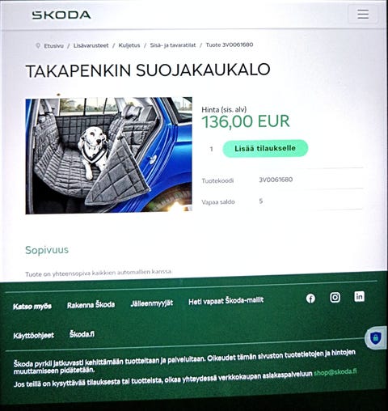Open Heti vapaat Škoda-mallit link
This screenshot has width=388, height=411.
pos(226,301)
